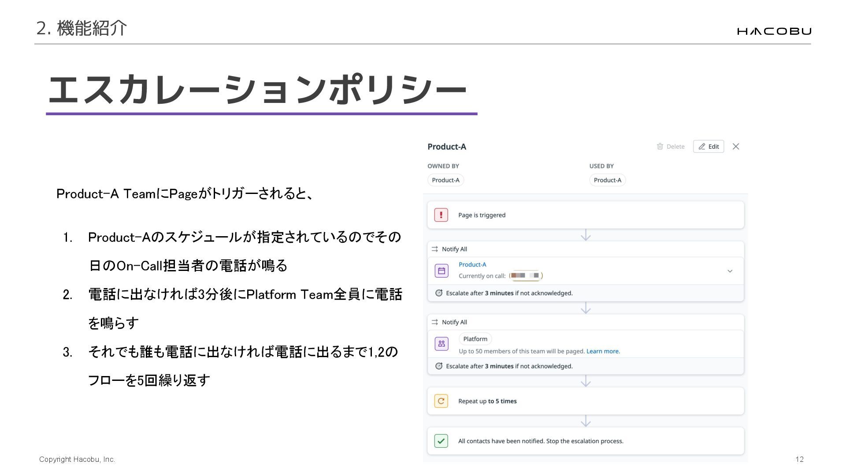Screen dimensions: 846x475
Task: Click the first Notify All shuffle icon
Action: (x=434, y=249)
